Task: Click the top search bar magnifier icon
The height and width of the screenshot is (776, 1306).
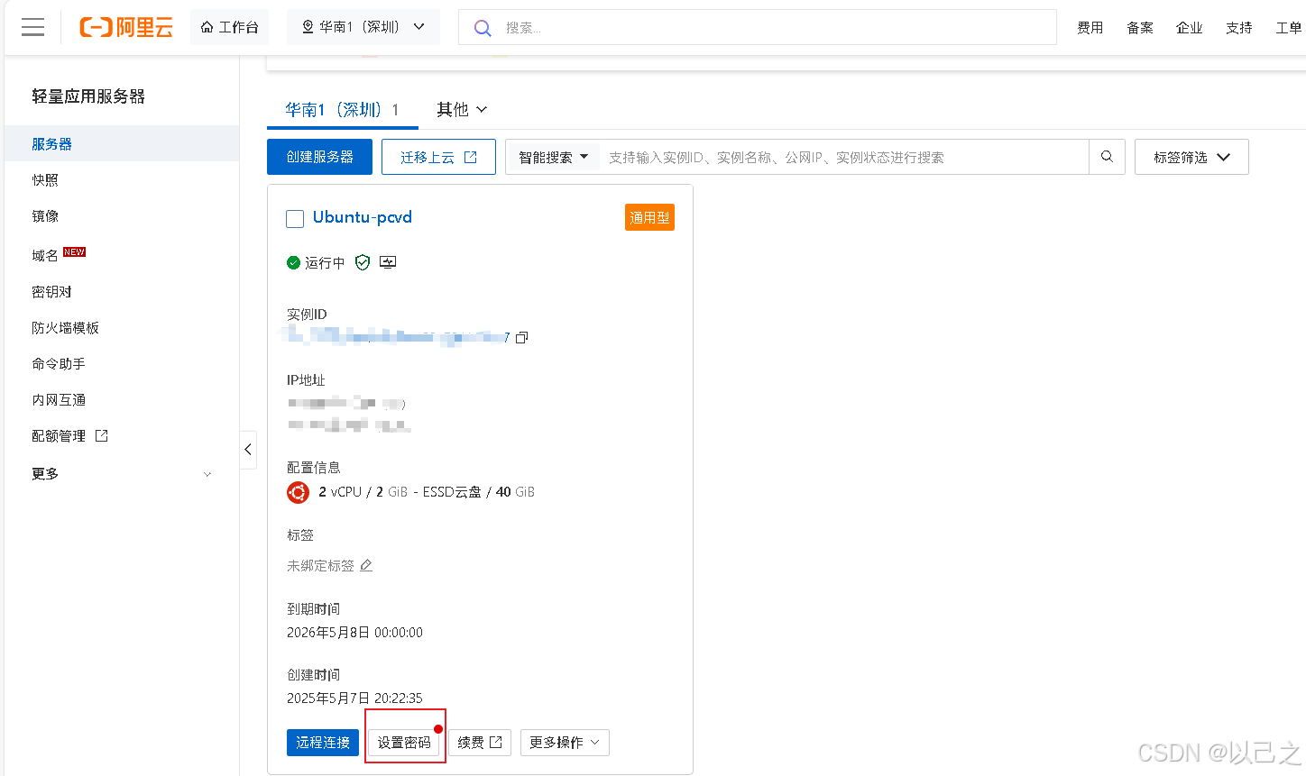Action: pos(483,27)
